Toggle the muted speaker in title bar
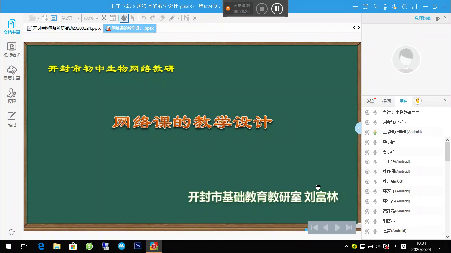The image size is (451, 253). 395,7
